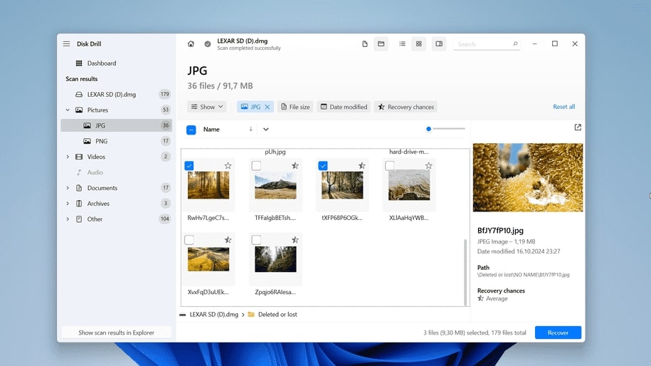Select the JPG category in sidebar
The height and width of the screenshot is (366, 651).
pyautogui.click(x=116, y=125)
